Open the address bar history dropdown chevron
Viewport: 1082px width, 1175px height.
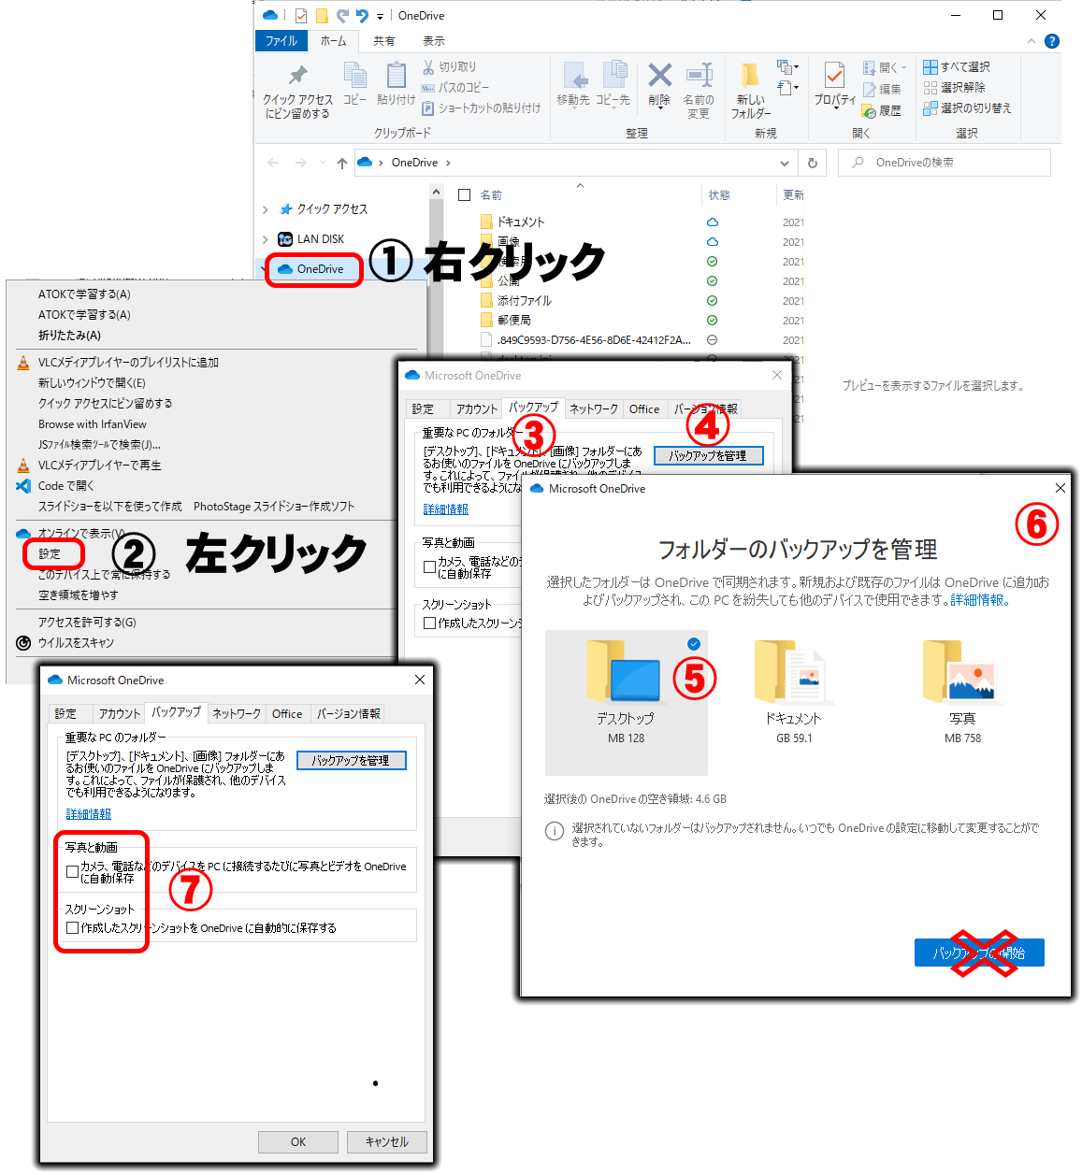tap(785, 163)
